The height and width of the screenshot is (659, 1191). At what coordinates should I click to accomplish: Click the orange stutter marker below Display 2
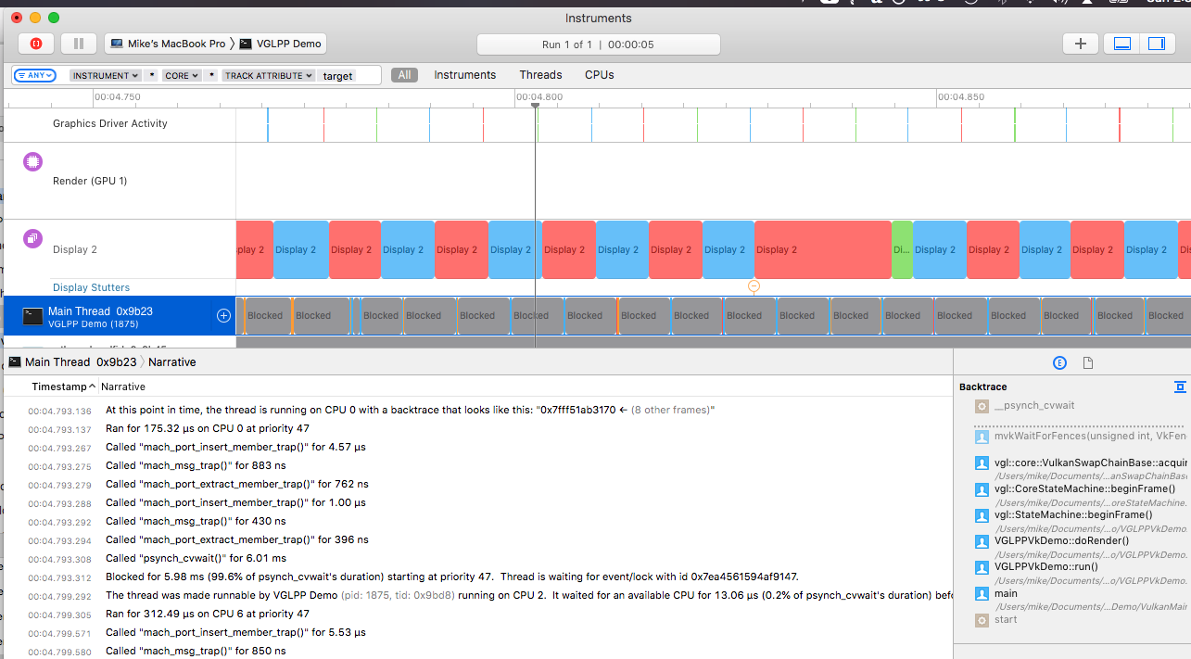tap(754, 286)
